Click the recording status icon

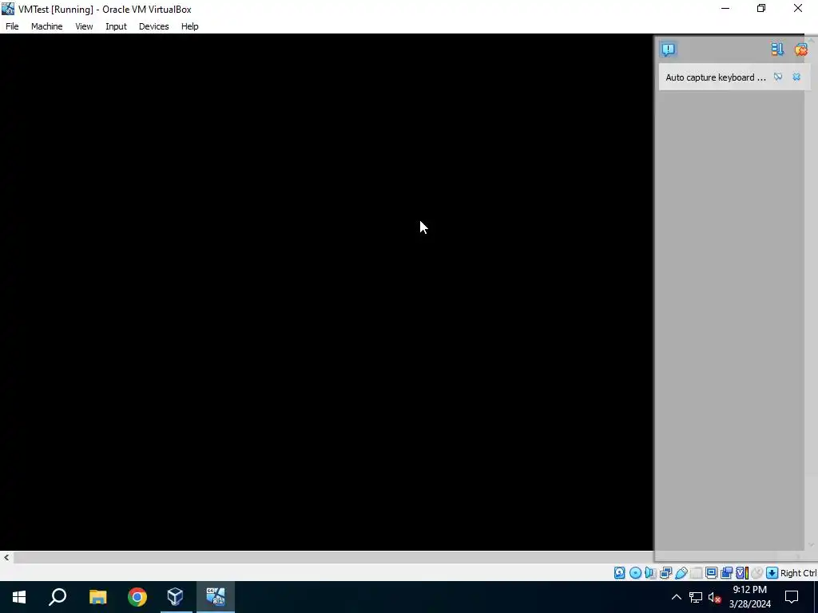(727, 573)
